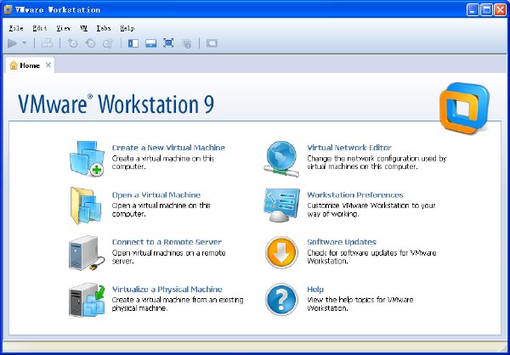
Task: Click the Open a Virtual Machine link
Action: (x=156, y=195)
